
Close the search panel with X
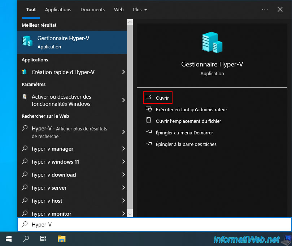[280, 9]
